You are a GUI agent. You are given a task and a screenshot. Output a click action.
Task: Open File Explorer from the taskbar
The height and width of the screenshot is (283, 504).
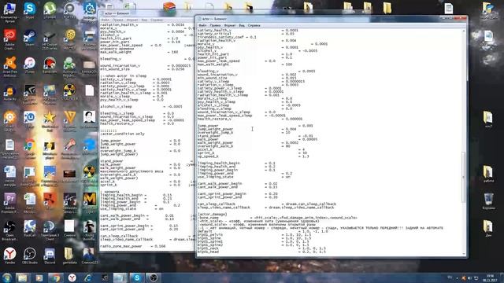(x=22, y=277)
